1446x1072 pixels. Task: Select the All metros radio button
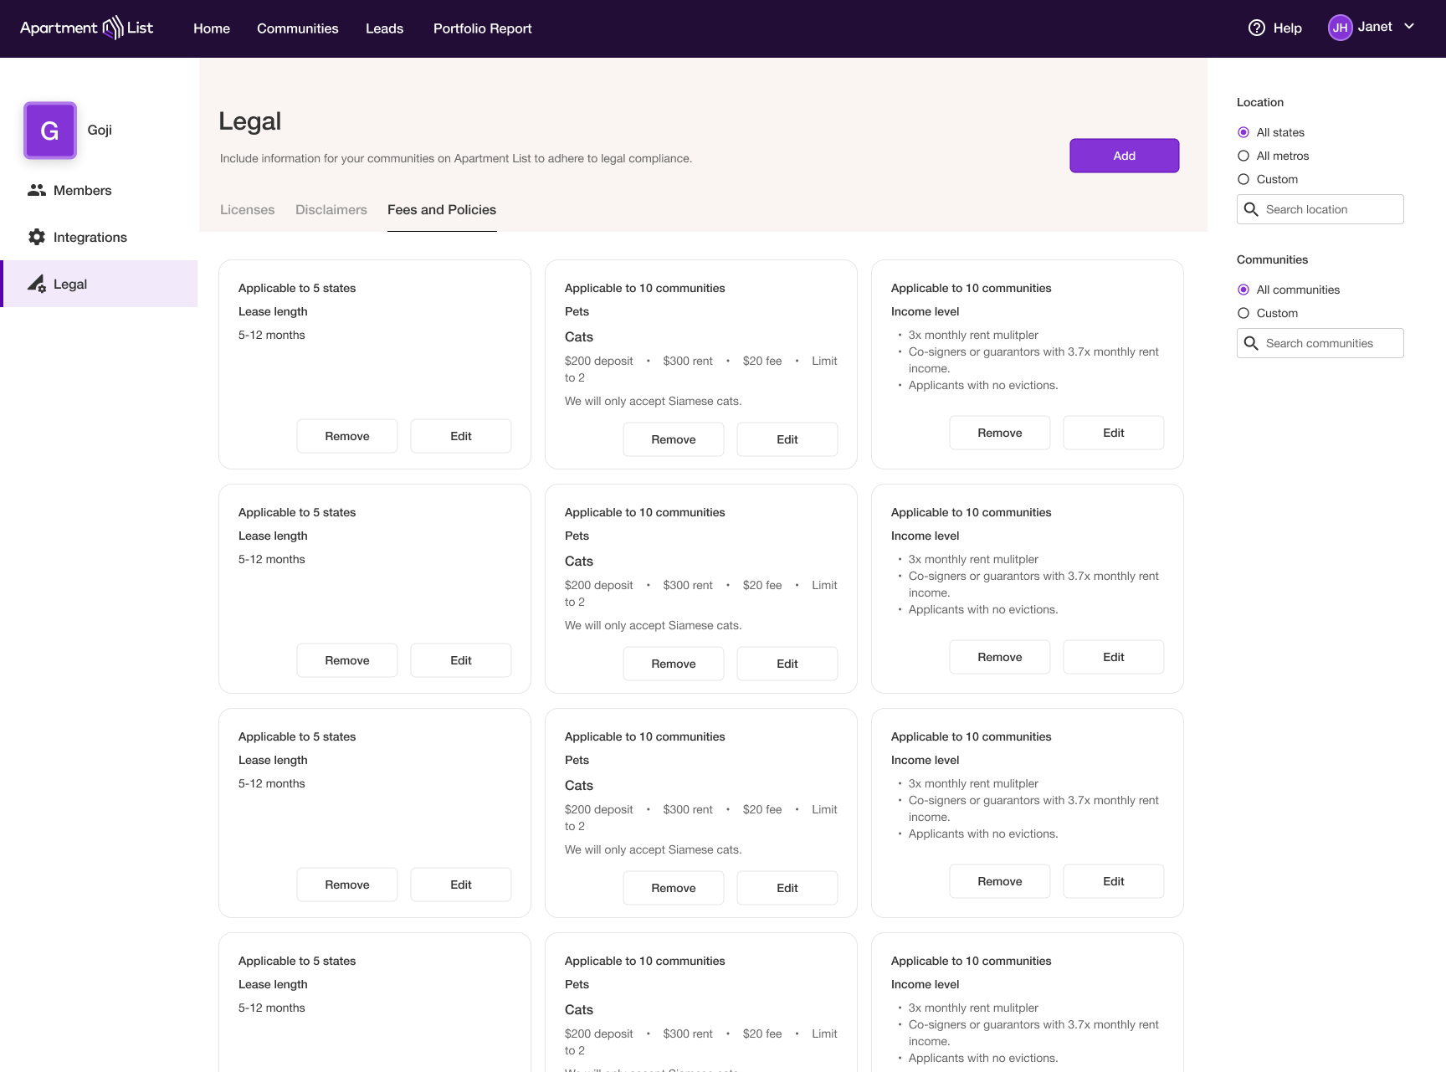pyautogui.click(x=1243, y=156)
